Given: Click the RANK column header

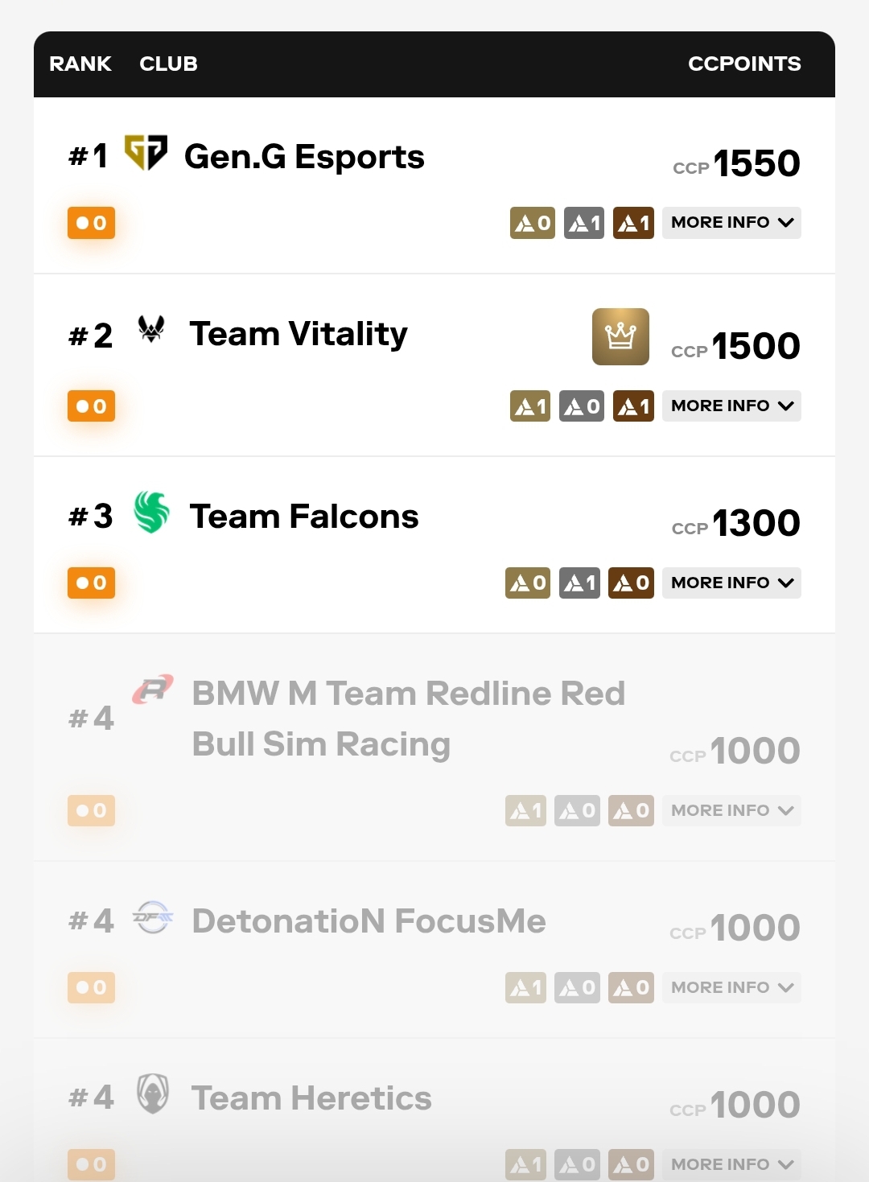Looking at the screenshot, I should (80, 64).
